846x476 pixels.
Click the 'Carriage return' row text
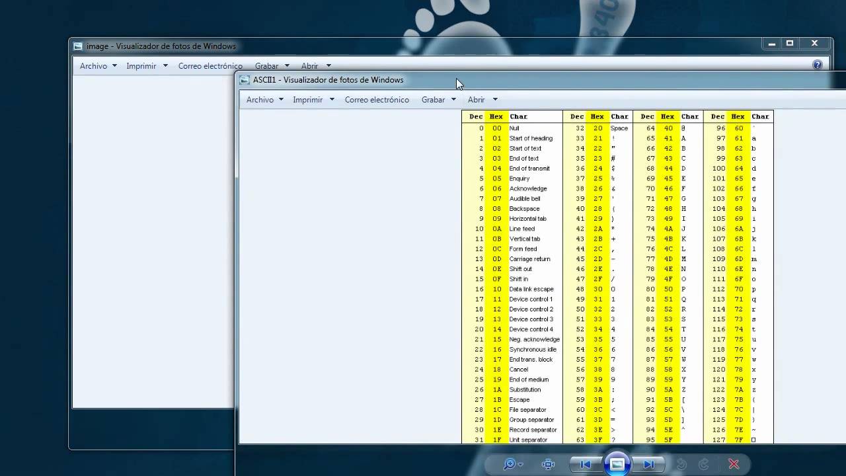(x=529, y=259)
